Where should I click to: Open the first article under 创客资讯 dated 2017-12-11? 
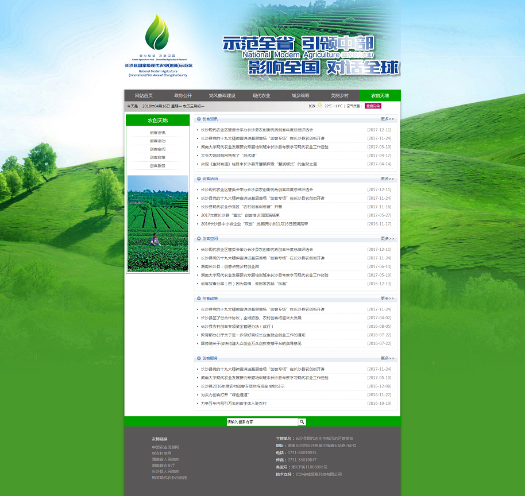(x=257, y=130)
